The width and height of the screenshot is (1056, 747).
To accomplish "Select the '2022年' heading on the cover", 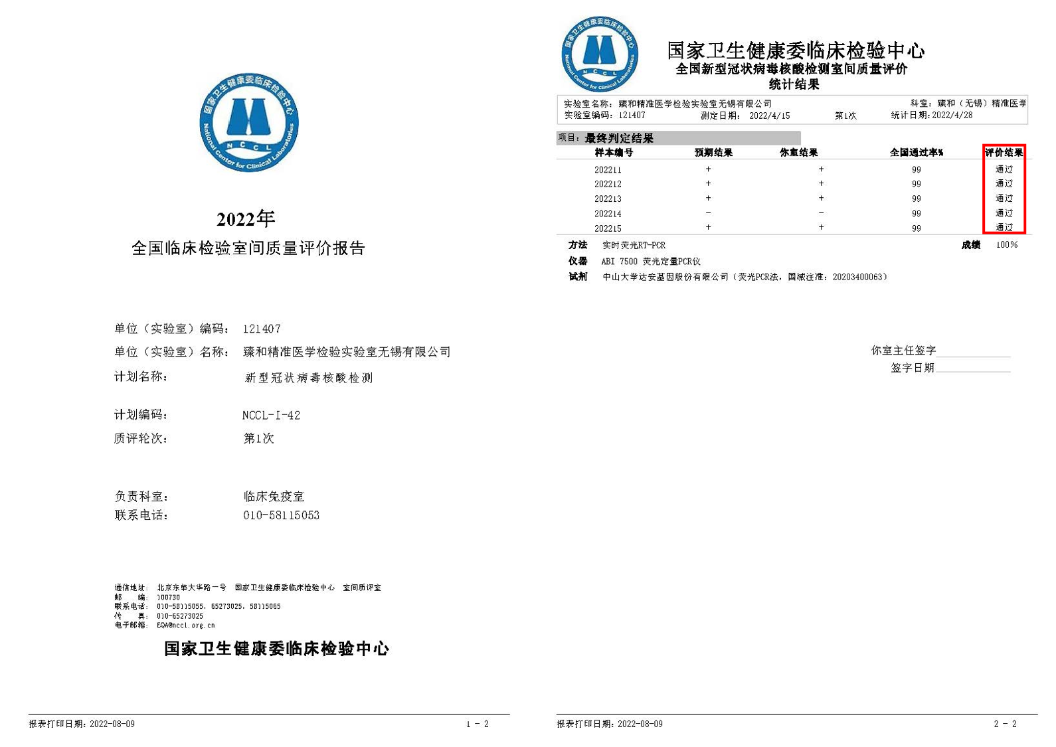I will pyautogui.click(x=246, y=218).
